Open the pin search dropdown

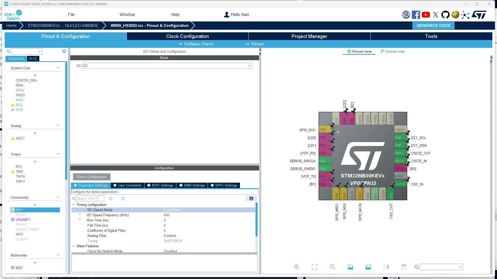point(460,267)
